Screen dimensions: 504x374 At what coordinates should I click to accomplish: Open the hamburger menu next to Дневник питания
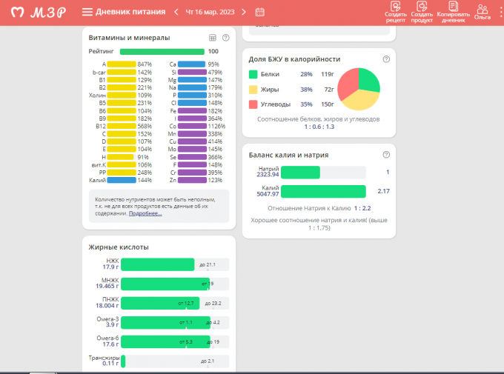87,12
